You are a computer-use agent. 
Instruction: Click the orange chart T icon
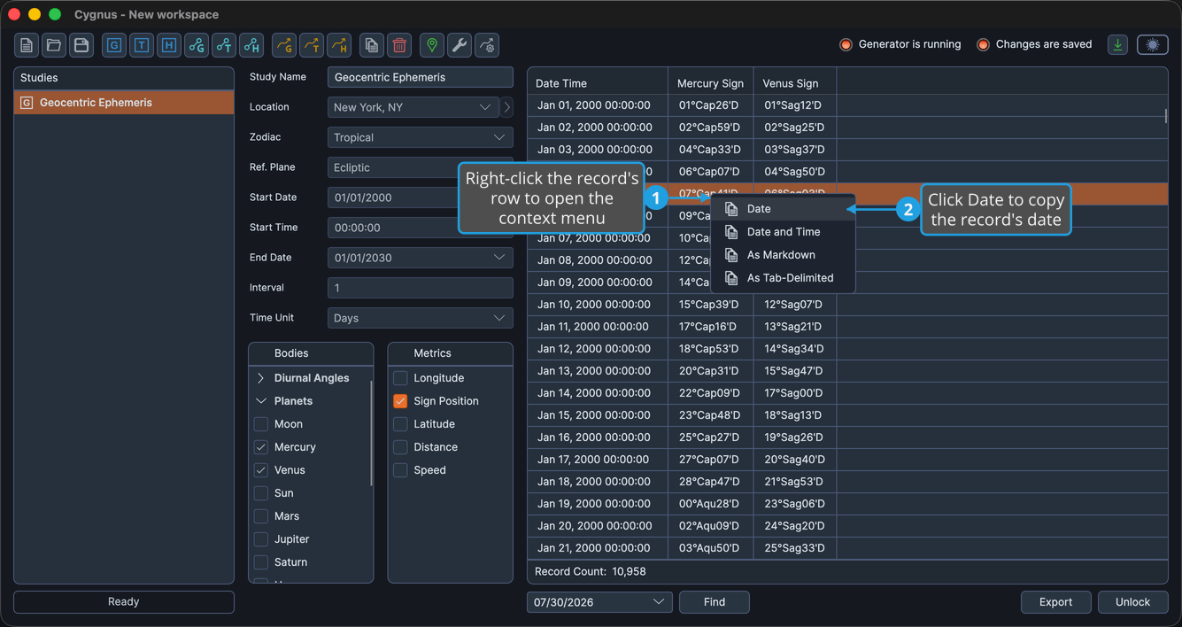pyautogui.click(x=311, y=45)
